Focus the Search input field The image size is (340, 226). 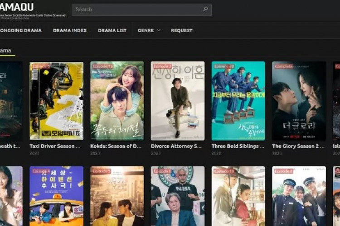tap(141, 9)
